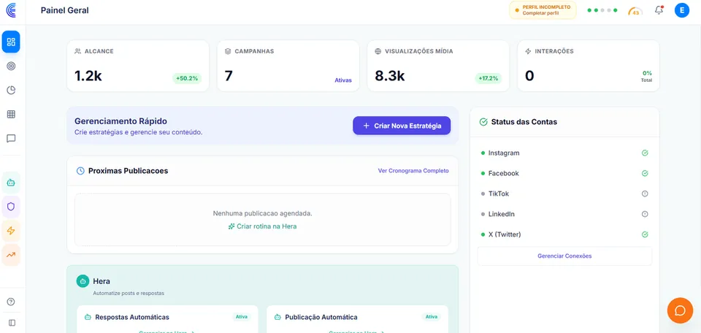
Task: Click the 8.3k media views value
Action: pyautogui.click(x=390, y=76)
